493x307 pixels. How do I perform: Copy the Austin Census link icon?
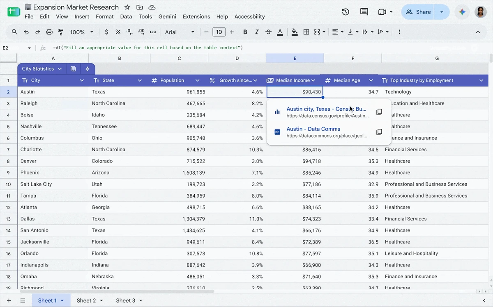tap(379, 112)
